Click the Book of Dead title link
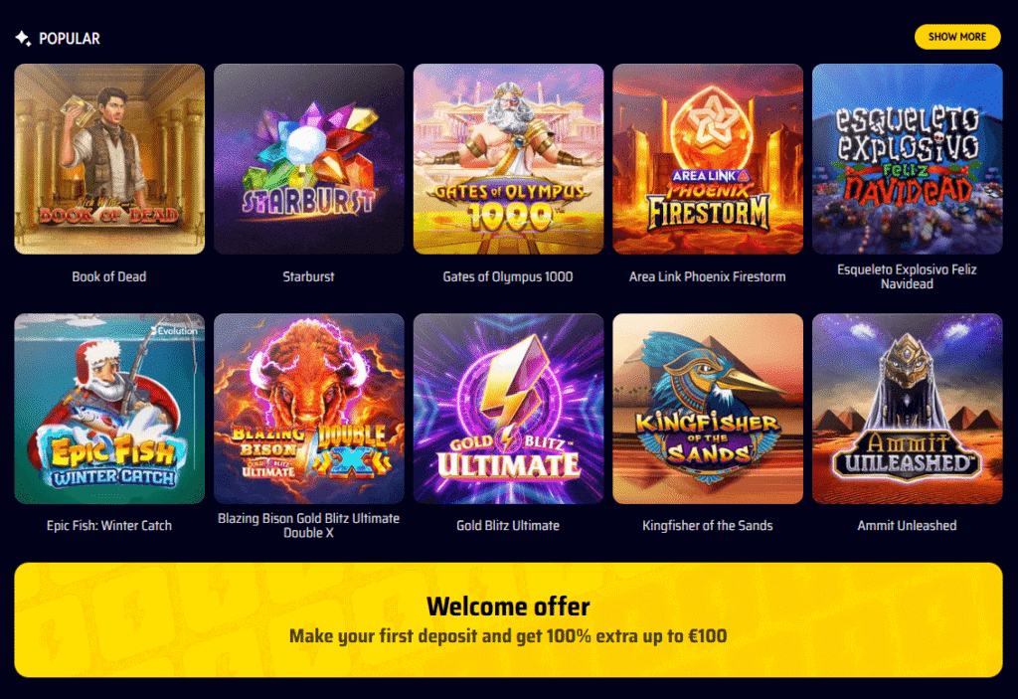 (x=109, y=276)
